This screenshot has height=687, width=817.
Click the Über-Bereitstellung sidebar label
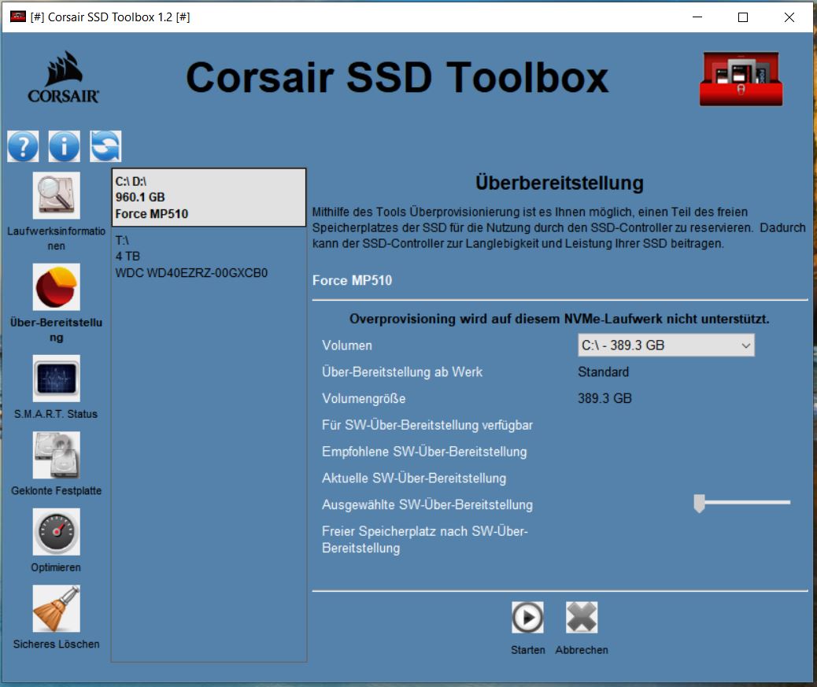pos(56,330)
